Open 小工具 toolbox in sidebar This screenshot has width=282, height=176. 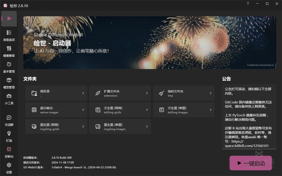click(9, 99)
